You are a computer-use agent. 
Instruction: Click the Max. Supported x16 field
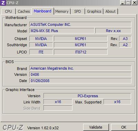[117, 102]
